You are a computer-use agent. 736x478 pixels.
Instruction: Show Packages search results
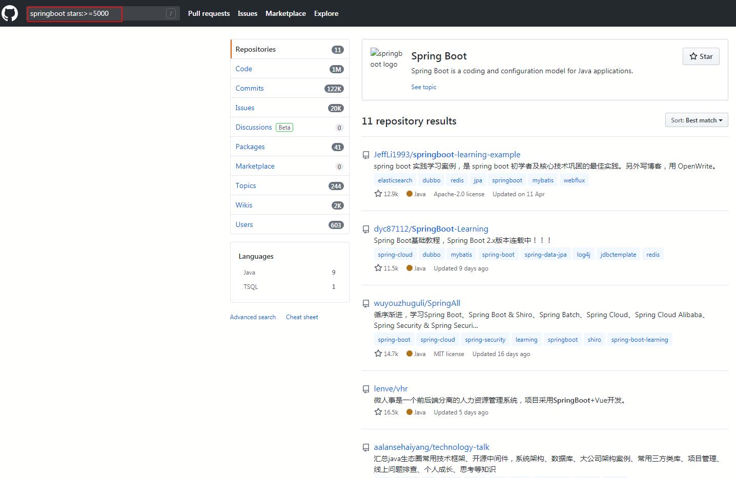click(x=290, y=147)
